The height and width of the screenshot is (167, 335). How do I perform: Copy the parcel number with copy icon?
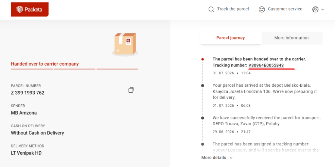(131, 90)
